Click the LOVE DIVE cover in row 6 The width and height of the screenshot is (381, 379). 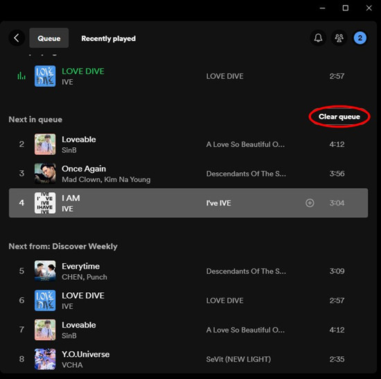[45, 301]
